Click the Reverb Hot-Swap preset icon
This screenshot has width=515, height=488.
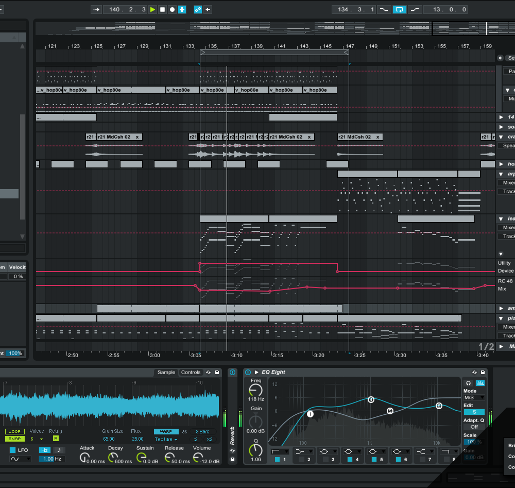(233, 450)
